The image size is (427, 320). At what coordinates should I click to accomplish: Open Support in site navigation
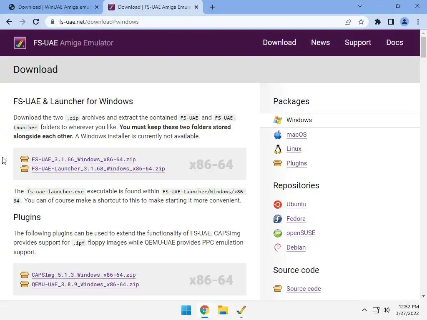coord(358,42)
